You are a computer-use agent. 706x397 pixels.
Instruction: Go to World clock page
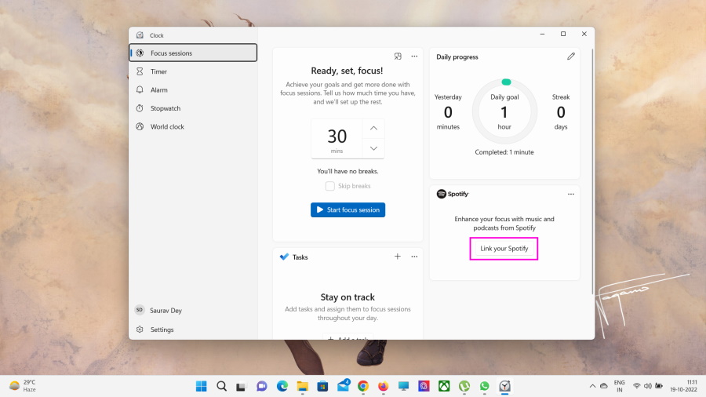pyautogui.click(x=167, y=126)
